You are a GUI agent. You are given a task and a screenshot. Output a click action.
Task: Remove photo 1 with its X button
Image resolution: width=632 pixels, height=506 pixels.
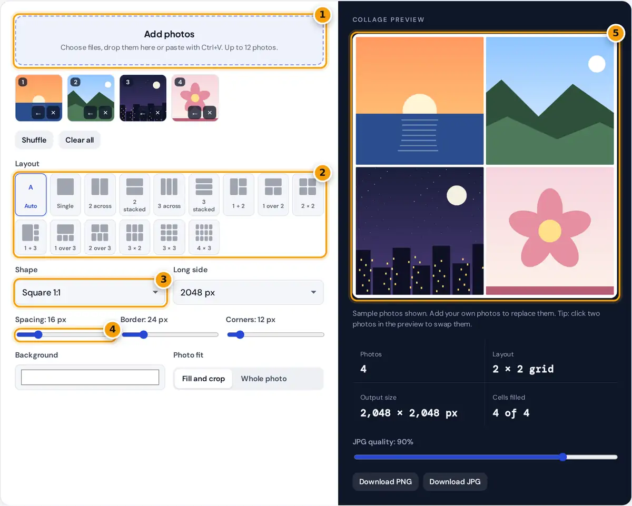point(53,113)
